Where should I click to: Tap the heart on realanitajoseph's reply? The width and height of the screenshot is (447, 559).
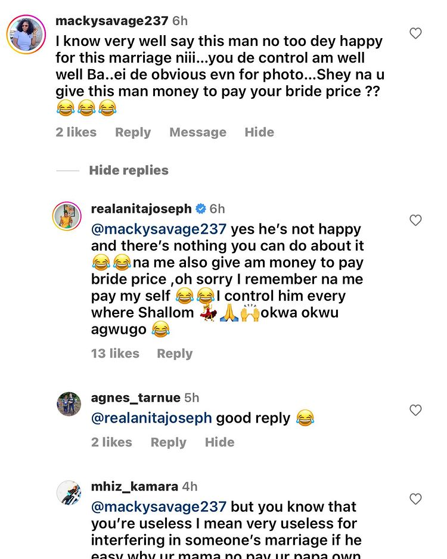tap(415, 221)
